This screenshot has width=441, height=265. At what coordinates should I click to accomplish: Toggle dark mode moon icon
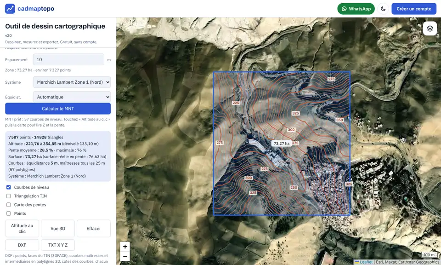pyautogui.click(x=383, y=9)
